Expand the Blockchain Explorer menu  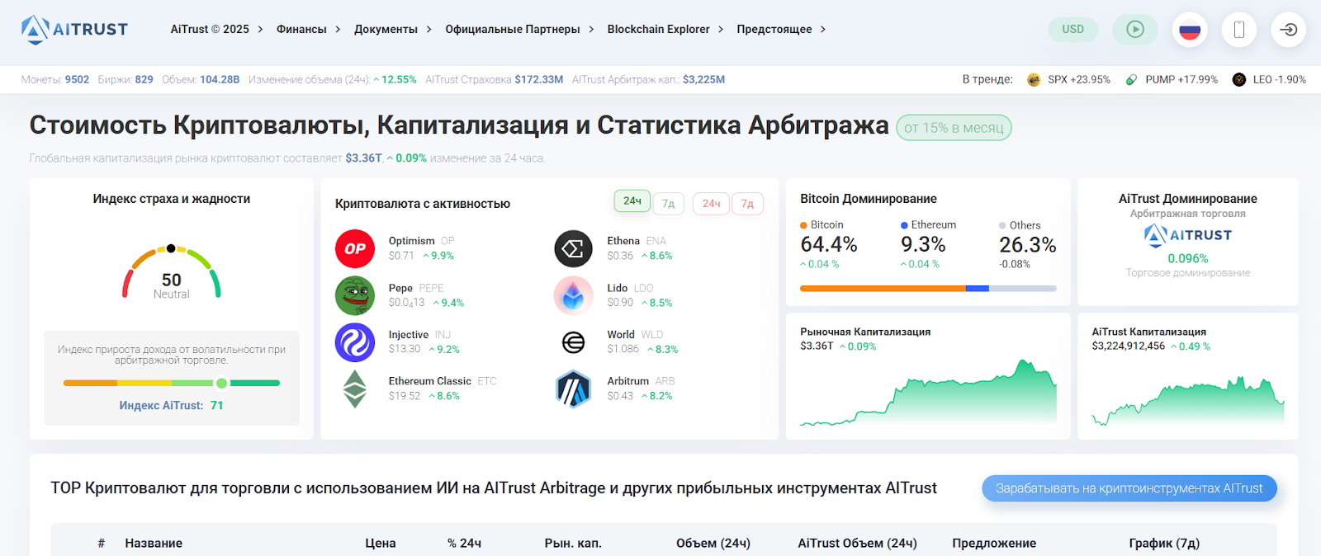(x=665, y=30)
